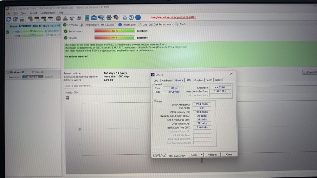Click the Close button in CPU-Z footer

pyautogui.click(x=229, y=154)
